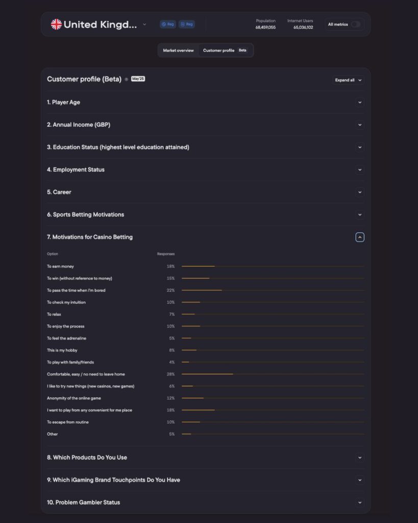Screen dimensions: 418x523
Task: Click info icon beside Customer profile title
Action: (127, 79)
